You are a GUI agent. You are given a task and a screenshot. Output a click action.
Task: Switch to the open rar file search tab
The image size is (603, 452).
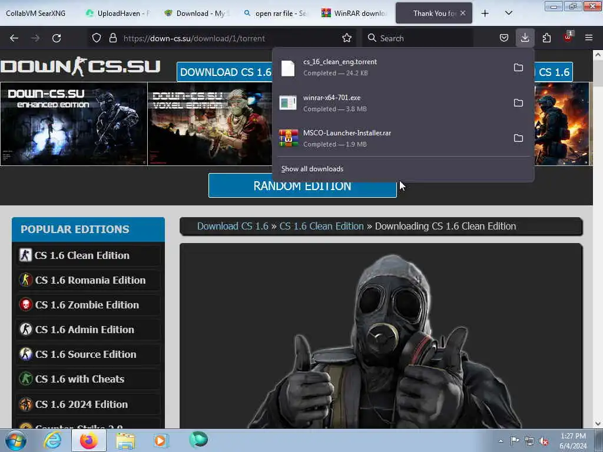point(276,14)
